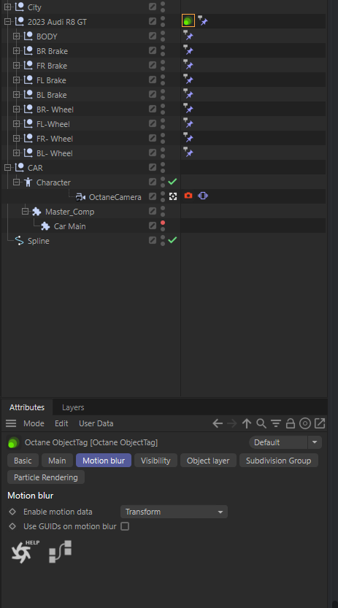Click the constraint tag on 2023 Audi R8 GT row

click(x=203, y=21)
